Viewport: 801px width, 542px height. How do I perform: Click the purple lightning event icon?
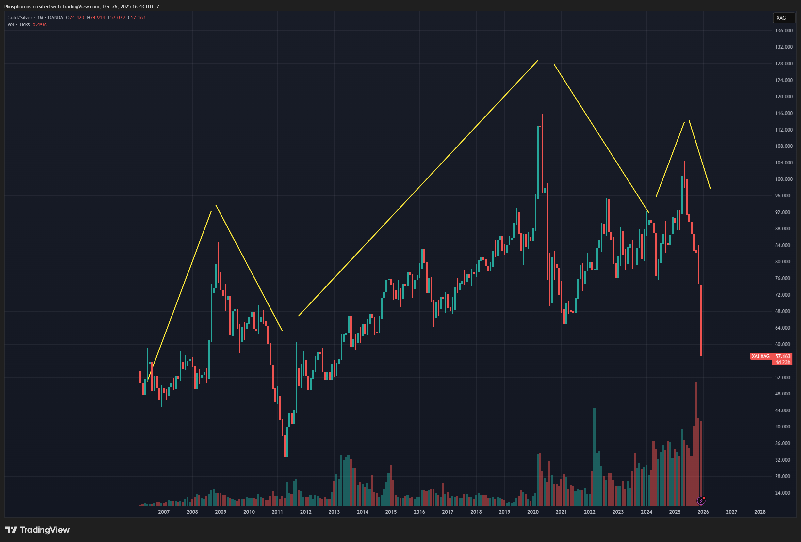(701, 500)
